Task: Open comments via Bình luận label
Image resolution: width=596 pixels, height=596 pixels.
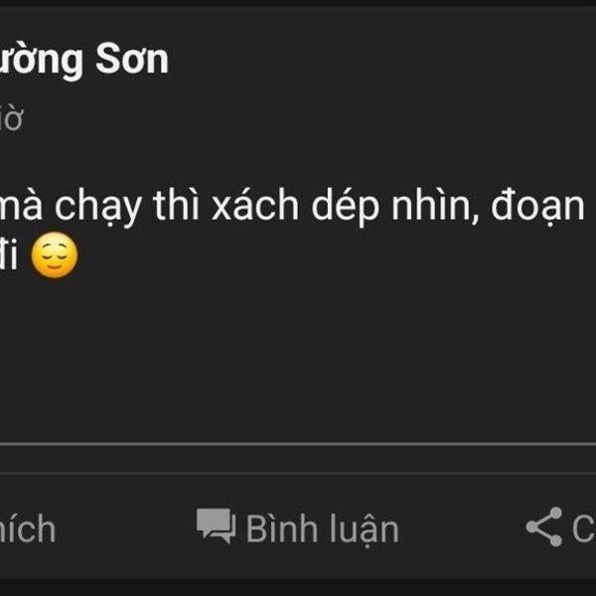Action: coord(322,528)
